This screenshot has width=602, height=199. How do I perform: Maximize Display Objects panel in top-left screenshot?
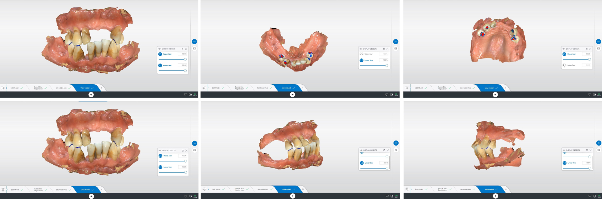point(182,49)
